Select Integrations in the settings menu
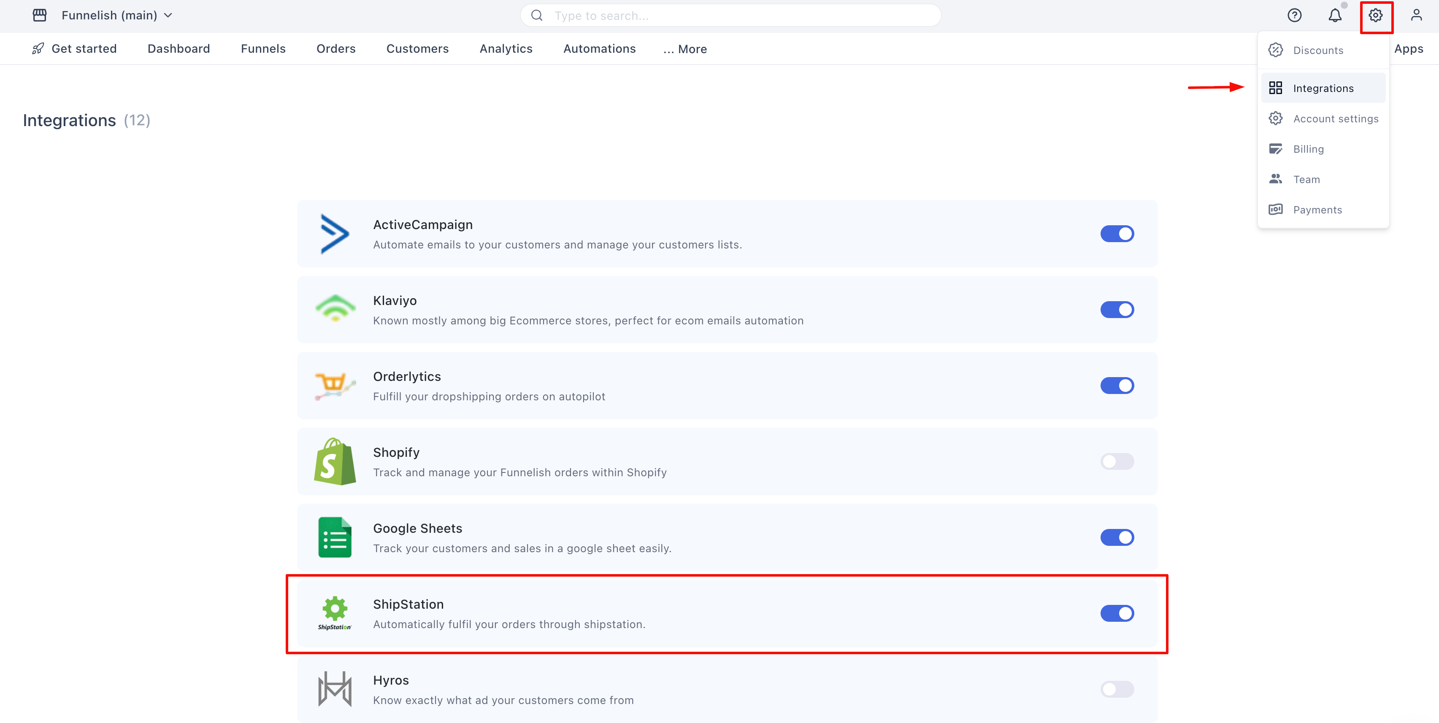The image size is (1439, 723). pyautogui.click(x=1323, y=88)
